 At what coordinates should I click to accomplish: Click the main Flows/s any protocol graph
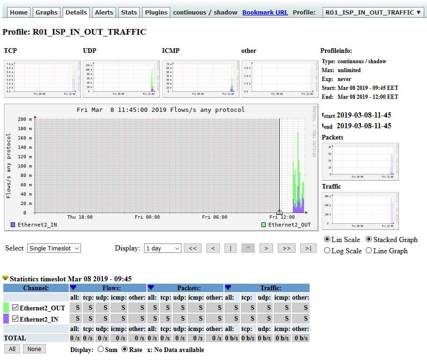[161, 167]
